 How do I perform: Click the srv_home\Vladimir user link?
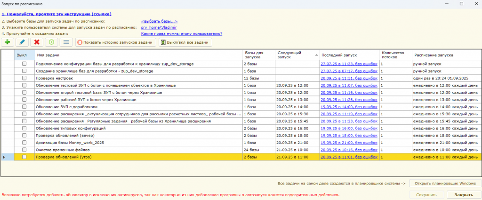155,27
